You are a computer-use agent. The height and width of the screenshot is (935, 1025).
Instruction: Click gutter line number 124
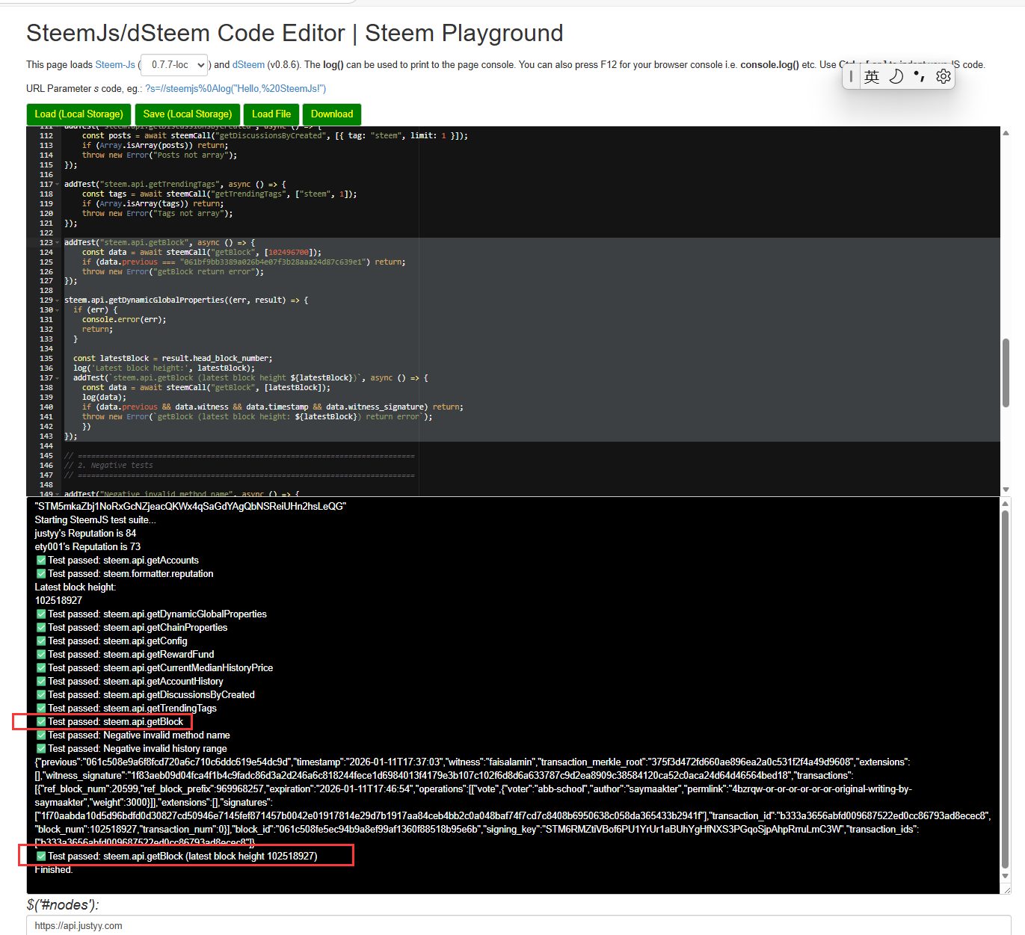[x=46, y=253]
